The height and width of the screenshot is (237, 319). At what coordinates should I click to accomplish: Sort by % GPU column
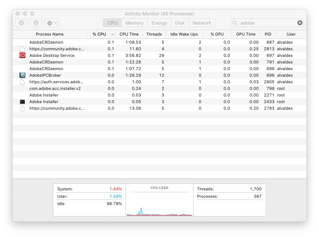tap(217, 34)
